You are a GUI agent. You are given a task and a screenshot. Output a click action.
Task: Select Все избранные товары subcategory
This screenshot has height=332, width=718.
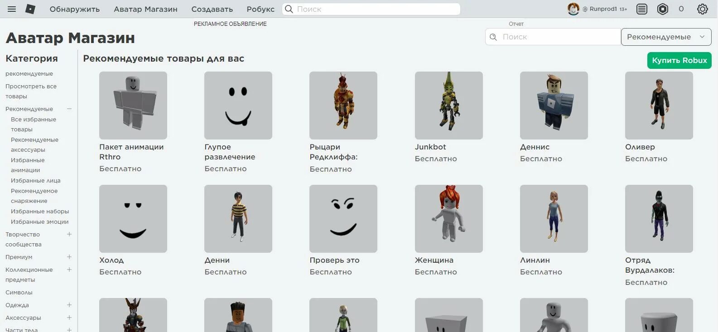(x=34, y=124)
